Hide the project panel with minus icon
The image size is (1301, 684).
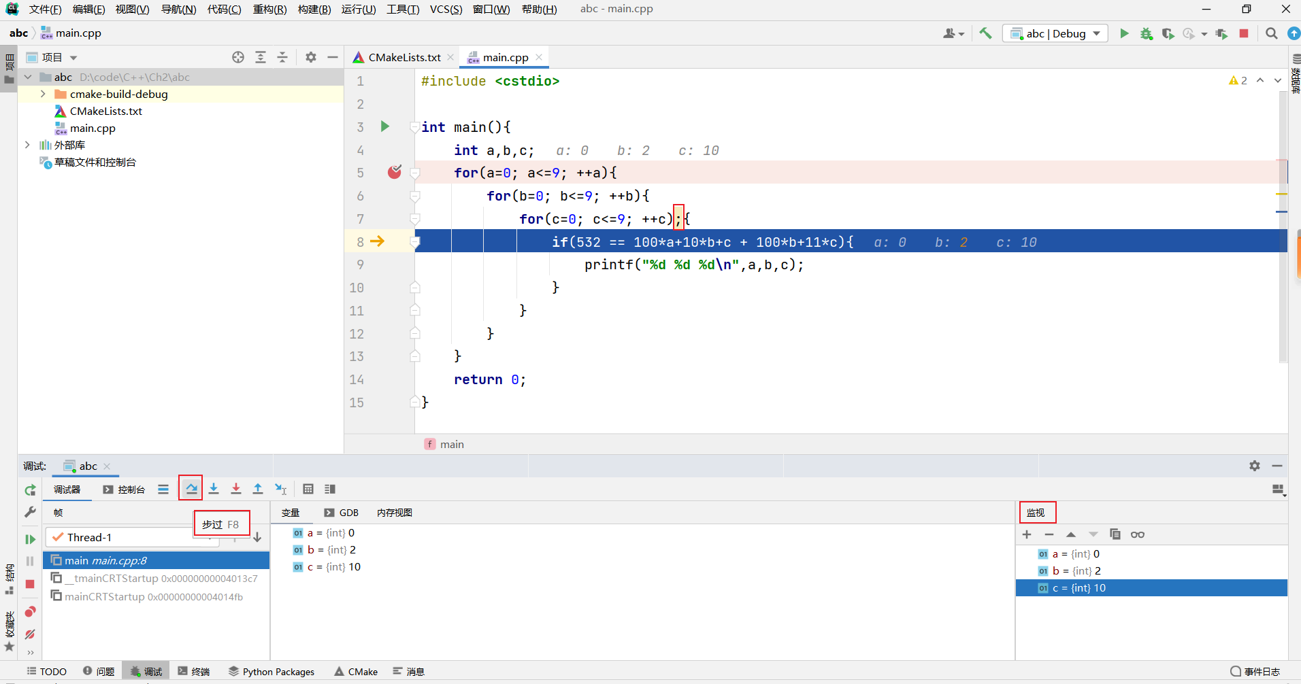333,57
